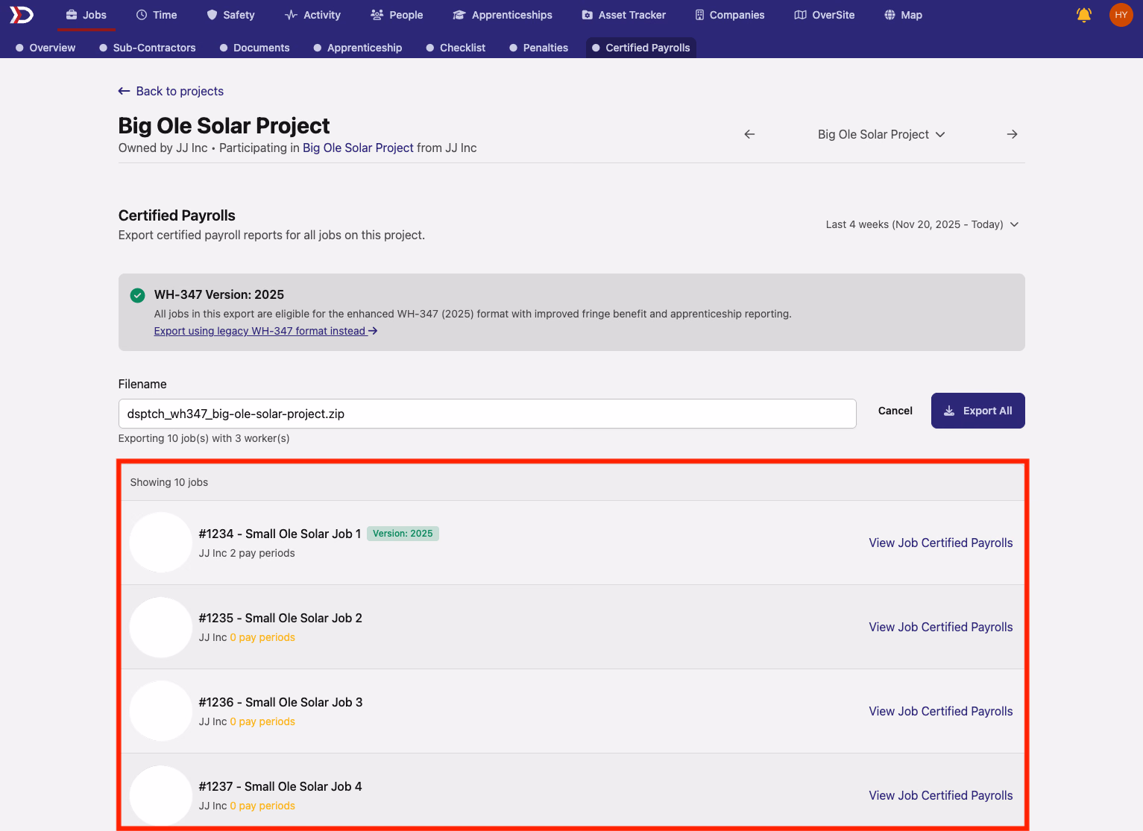Click the '#1234 - Small Ole Solar Job 1' title
This screenshot has width=1143, height=831.
pyautogui.click(x=280, y=534)
